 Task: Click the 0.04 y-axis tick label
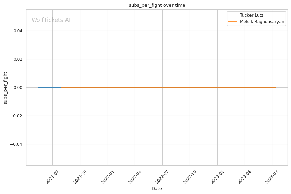[x=16, y=31]
